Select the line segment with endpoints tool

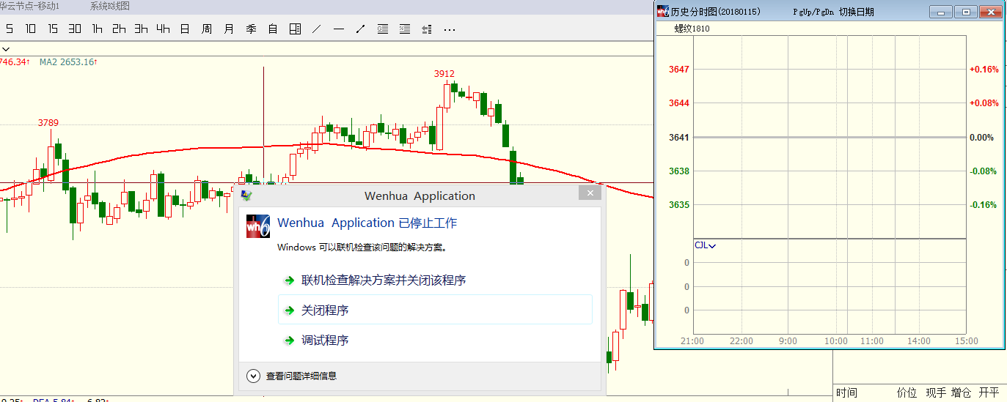pos(361,29)
